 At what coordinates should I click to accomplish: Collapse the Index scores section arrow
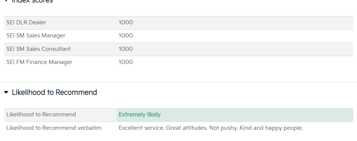point(6,1)
